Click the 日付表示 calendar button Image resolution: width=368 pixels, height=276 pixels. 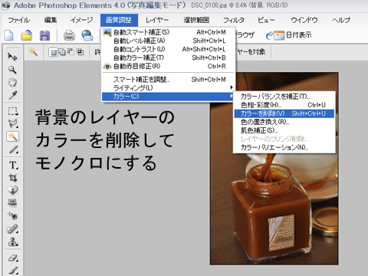[293, 35]
